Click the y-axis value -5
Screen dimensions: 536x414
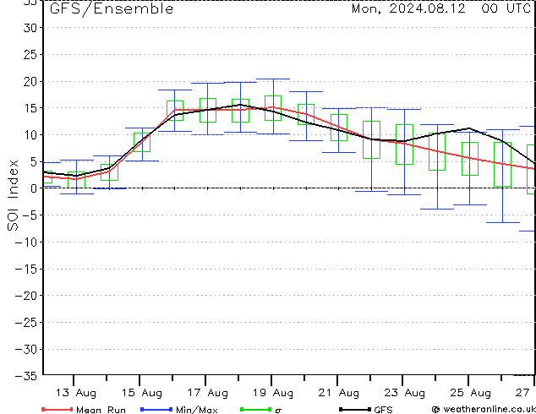30,215
